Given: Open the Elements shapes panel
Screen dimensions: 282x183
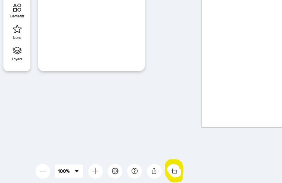Looking at the screenshot, I should click(17, 11).
